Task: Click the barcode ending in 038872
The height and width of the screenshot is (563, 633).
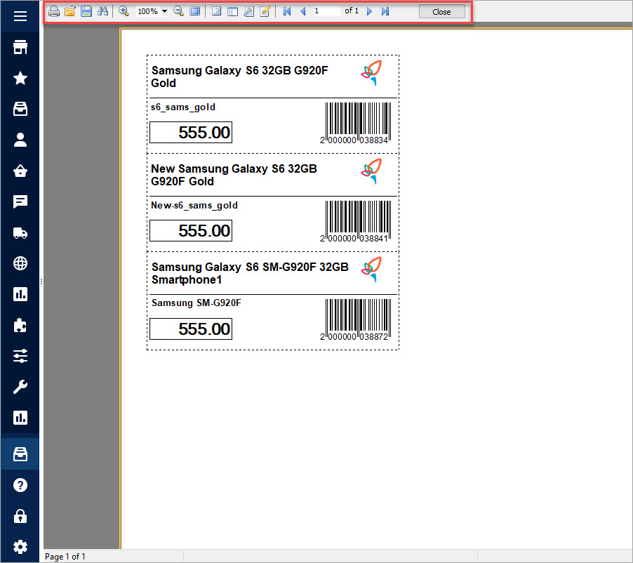Action: coord(355,319)
